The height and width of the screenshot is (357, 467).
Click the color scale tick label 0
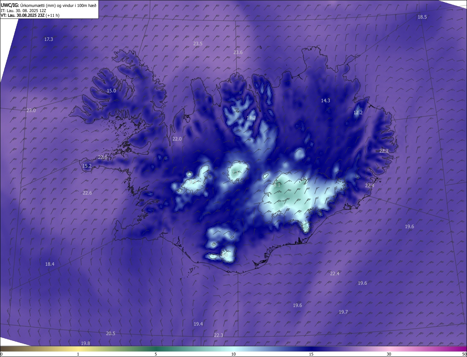coord(1,354)
